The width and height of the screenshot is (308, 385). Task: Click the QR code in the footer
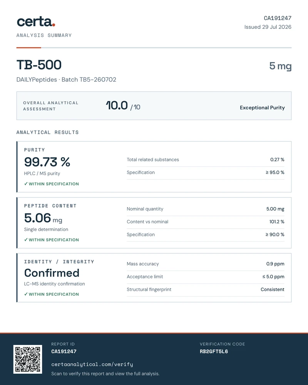[x=28, y=359]
